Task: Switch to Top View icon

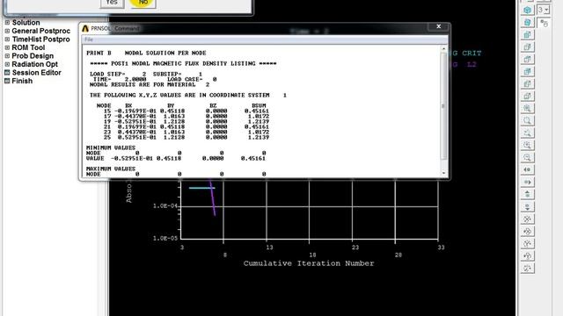Action: pyautogui.click(x=527, y=59)
